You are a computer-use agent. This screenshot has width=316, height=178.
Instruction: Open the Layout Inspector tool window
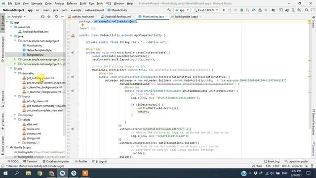click(296, 162)
